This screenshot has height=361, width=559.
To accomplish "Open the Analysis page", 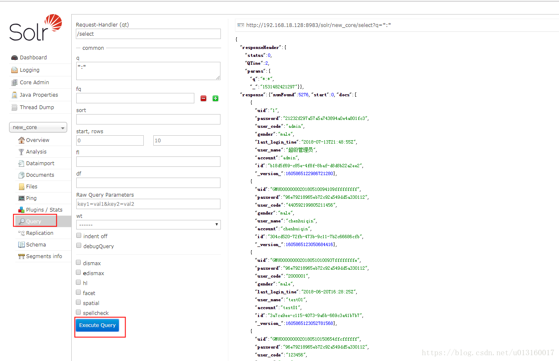I will tap(36, 152).
